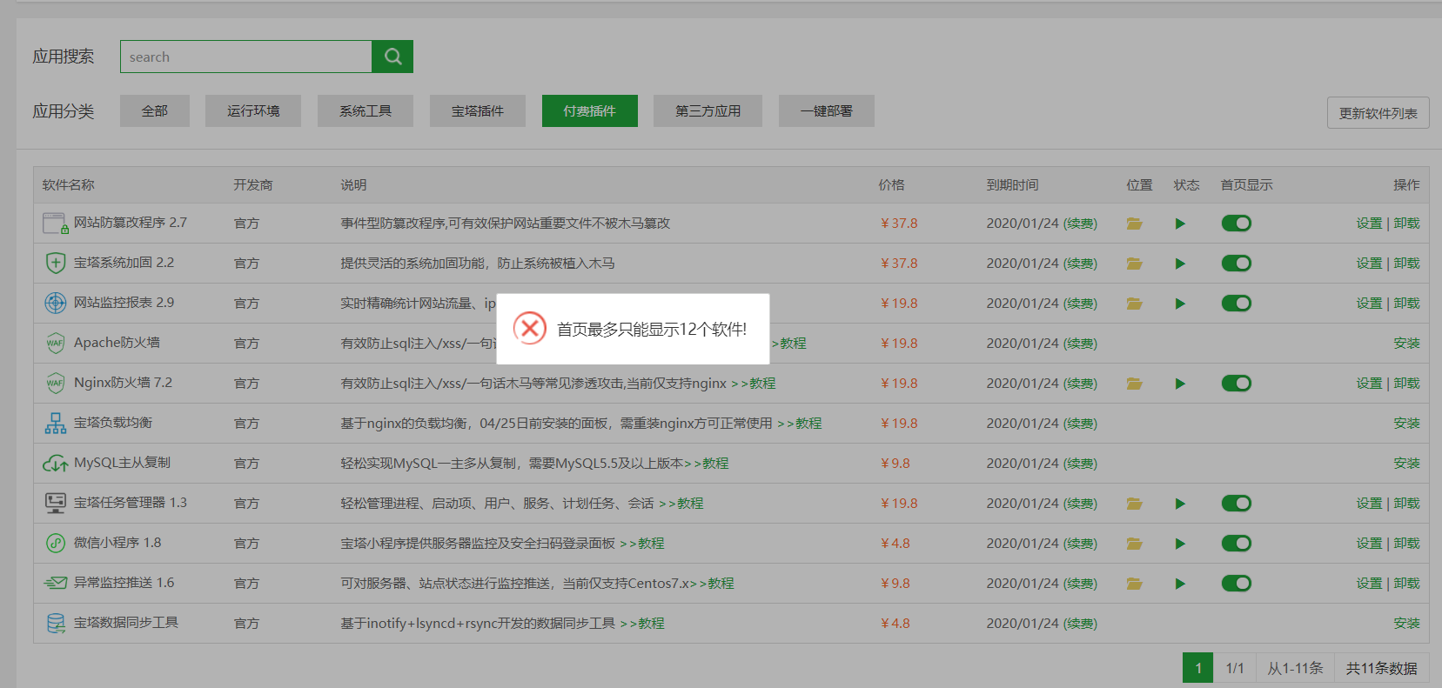Click 设置 for 网站防篡改程序
Image resolution: width=1442 pixels, height=688 pixels.
pyautogui.click(x=1369, y=224)
